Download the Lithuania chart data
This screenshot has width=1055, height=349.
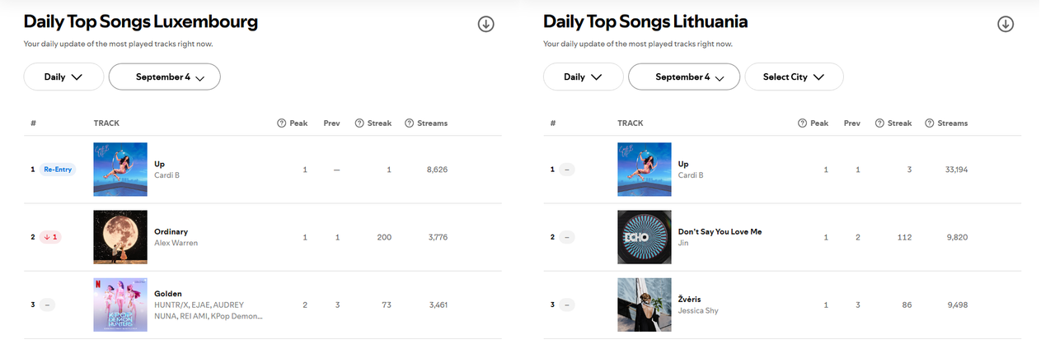coord(1006,24)
